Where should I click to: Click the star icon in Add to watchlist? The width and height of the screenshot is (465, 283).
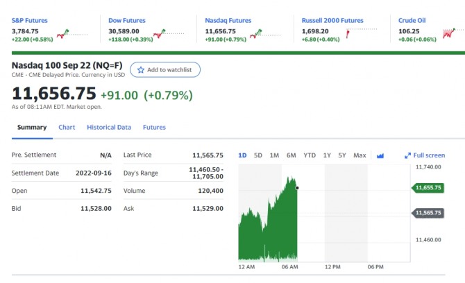click(x=141, y=70)
